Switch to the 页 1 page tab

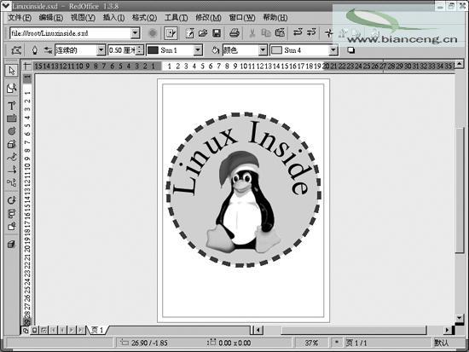[97, 330]
